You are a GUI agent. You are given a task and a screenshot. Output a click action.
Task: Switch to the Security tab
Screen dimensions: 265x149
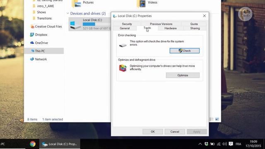click(127, 24)
